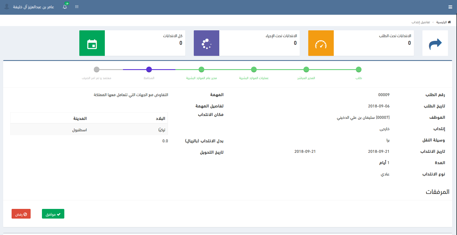Select the عمليات الموارد البشرية step marker
The width and height of the screenshot is (457, 235).
(254, 69)
